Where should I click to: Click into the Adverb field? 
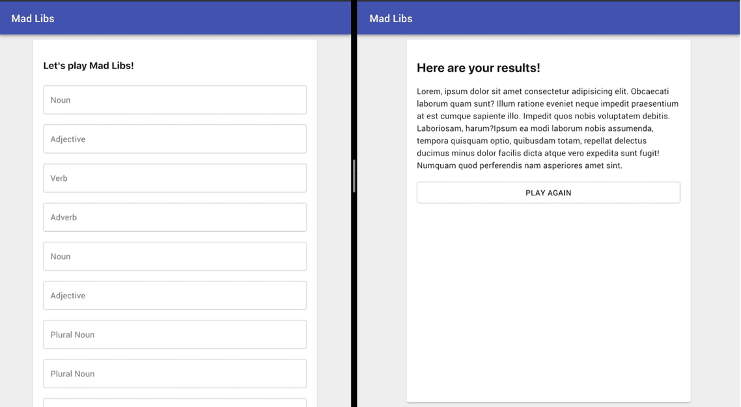[x=175, y=218]
